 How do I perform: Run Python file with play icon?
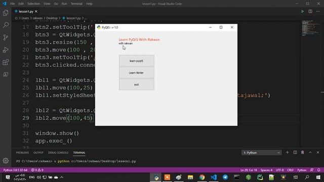(303, 11)
